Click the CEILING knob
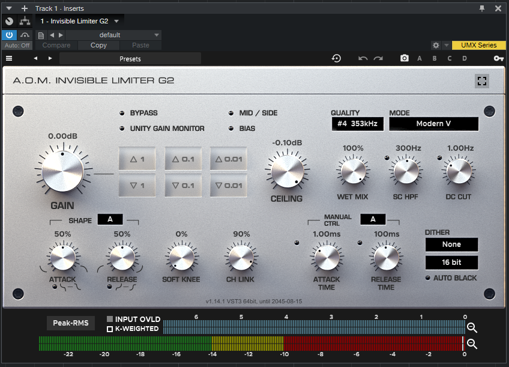 click(x=288, y=171)
